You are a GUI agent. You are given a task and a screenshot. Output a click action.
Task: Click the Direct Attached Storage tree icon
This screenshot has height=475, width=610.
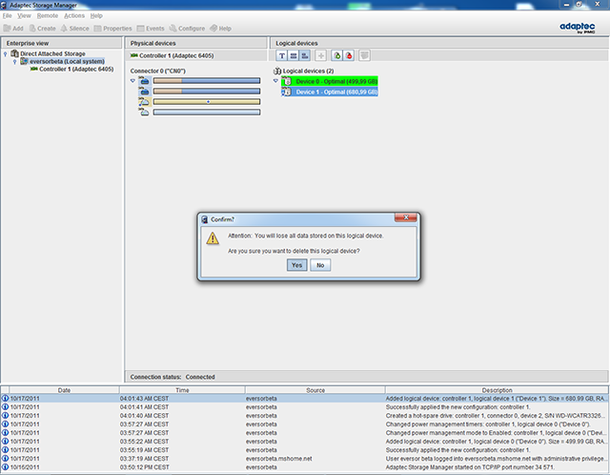pyautogui.click(x=15, y=53)
